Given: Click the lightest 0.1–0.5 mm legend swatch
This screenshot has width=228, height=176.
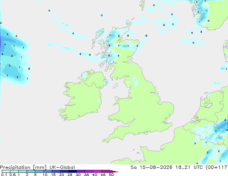Looking at the screenshot, I should 6,171.
